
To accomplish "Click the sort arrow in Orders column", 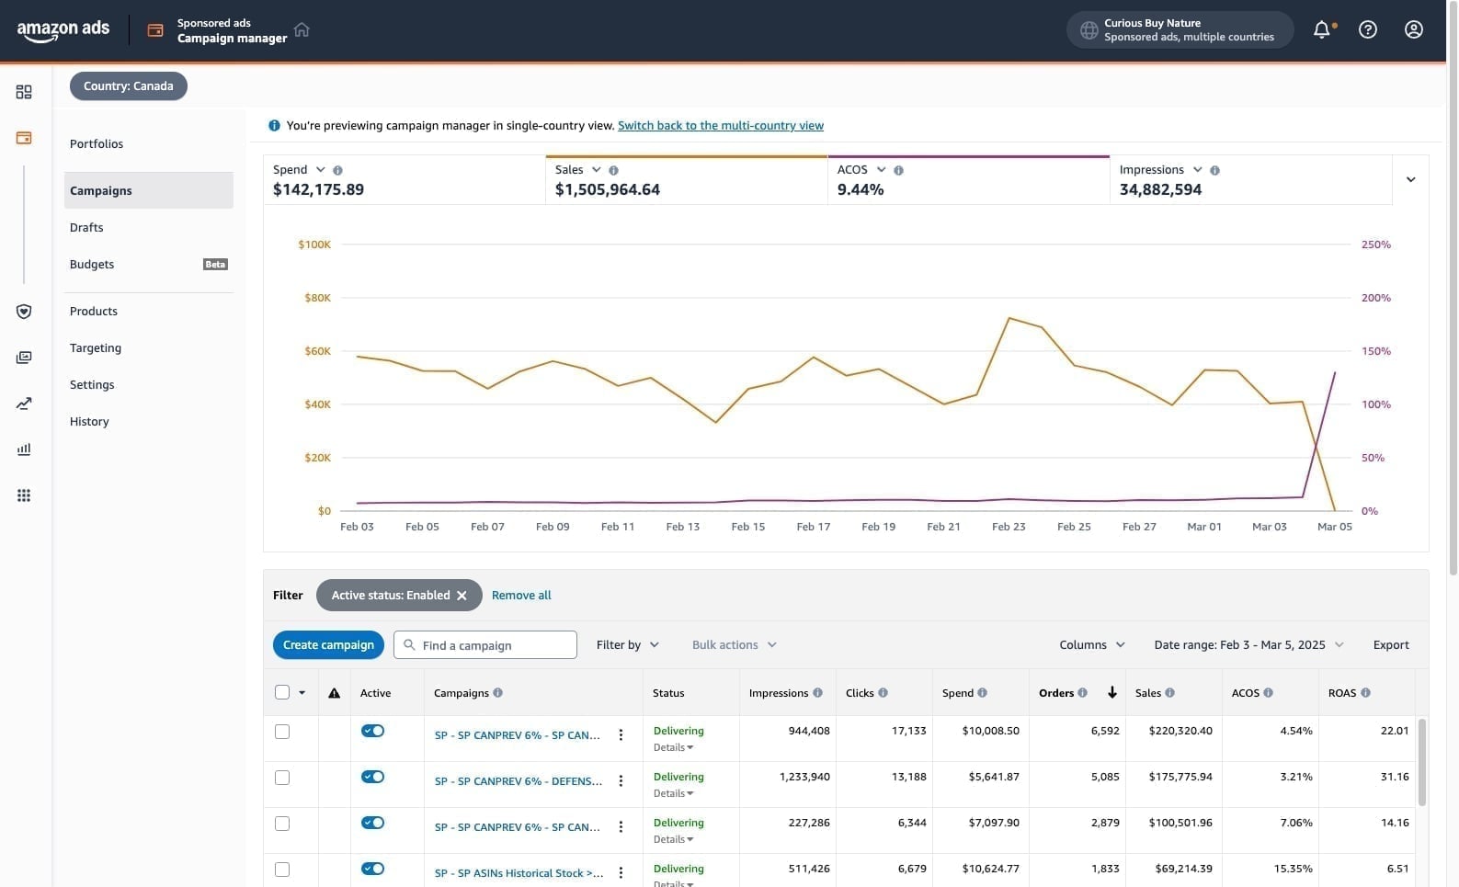I will tap(1112, 693).
